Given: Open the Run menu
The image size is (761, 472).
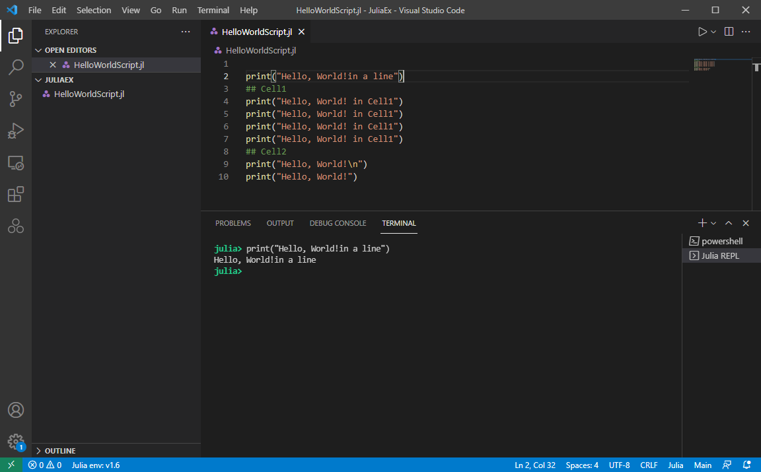Looking at the screenshot, I should point(179,10).
